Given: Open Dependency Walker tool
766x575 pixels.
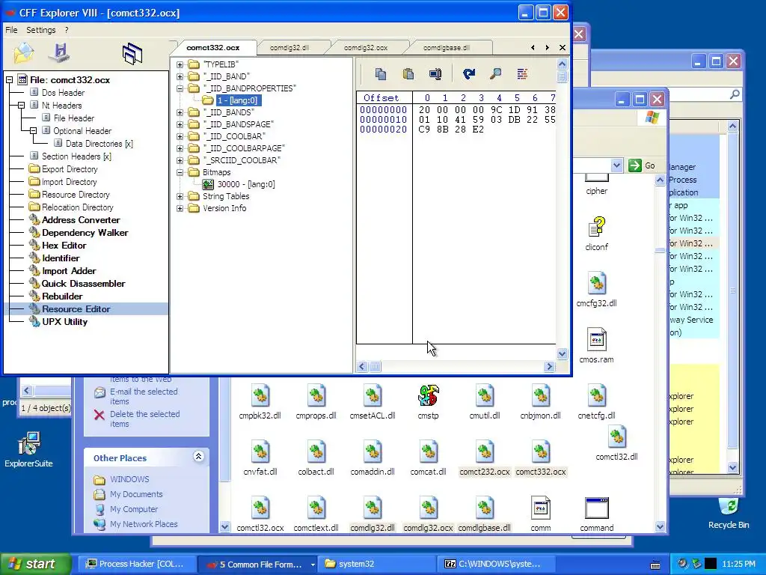Looking at the screenshot, I should click(85, 233).
